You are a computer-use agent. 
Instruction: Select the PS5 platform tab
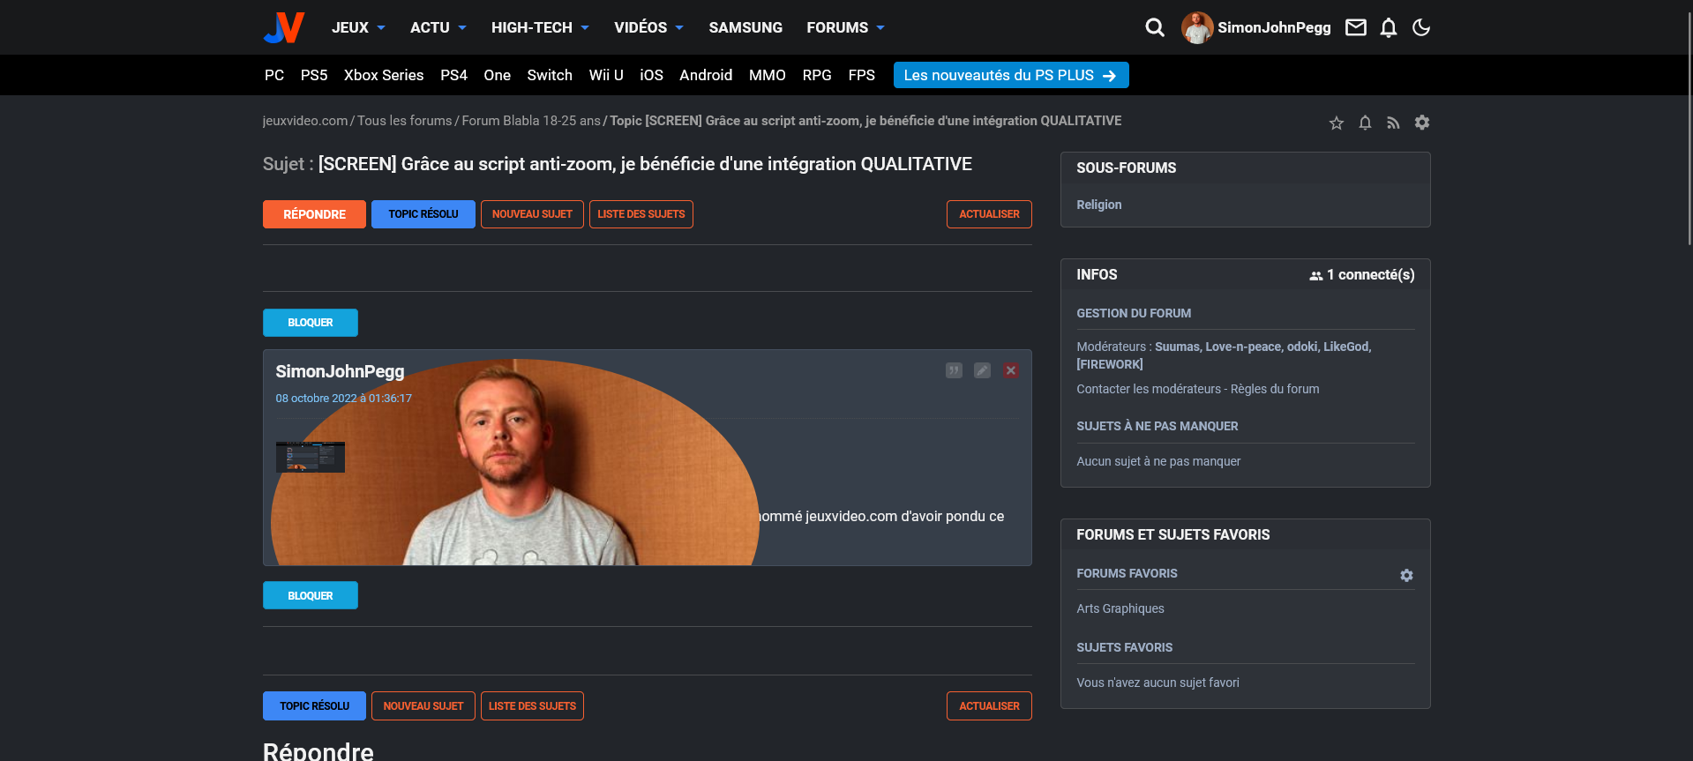[313, 75]
